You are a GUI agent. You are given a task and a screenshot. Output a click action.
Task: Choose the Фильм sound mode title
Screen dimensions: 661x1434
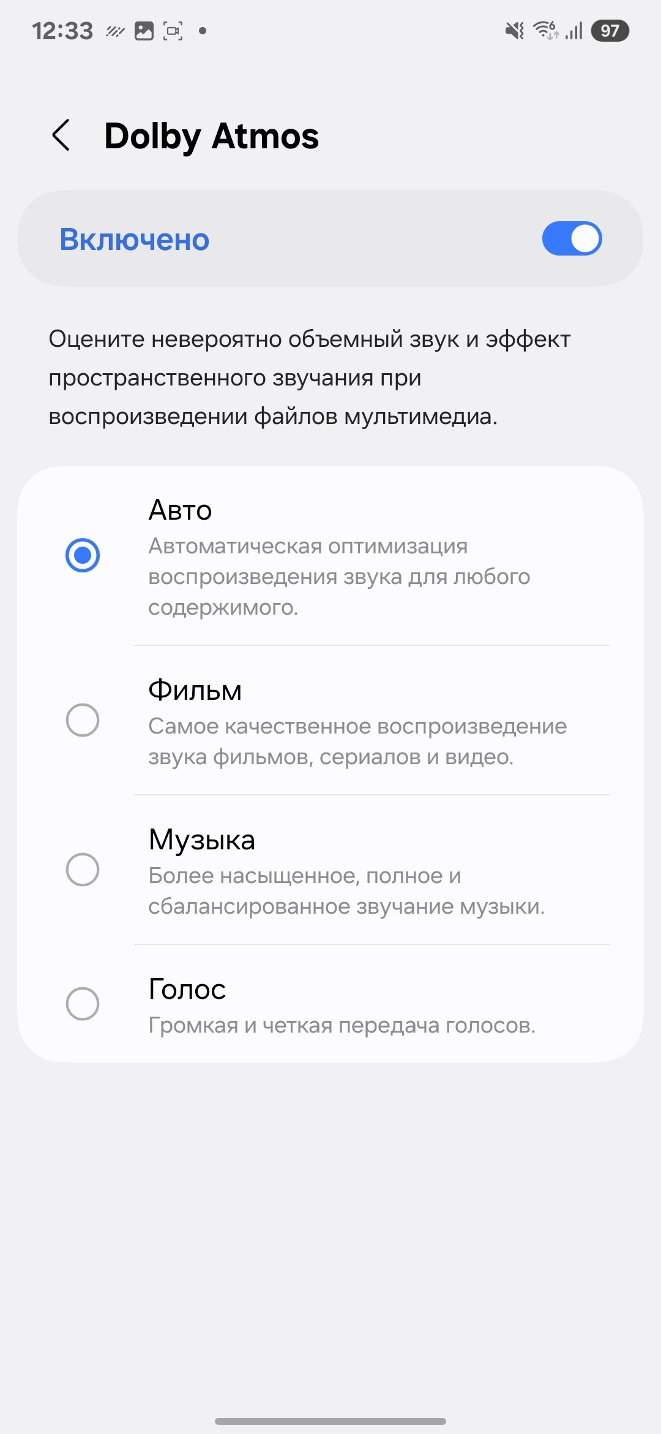pos(195,691)
